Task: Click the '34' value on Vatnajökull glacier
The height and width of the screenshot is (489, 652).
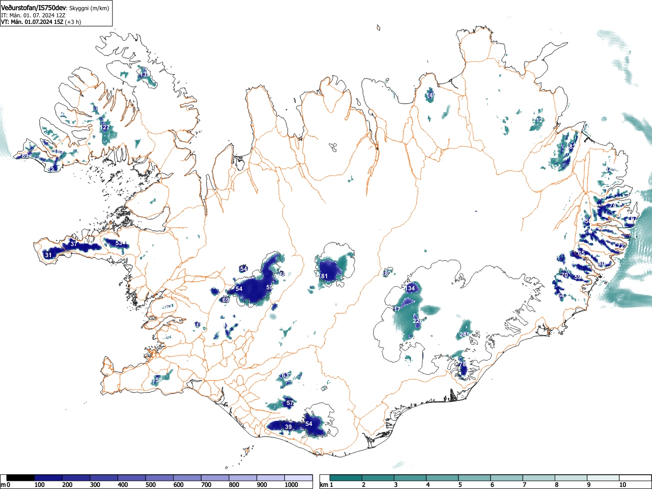Action: pyautogui.click(x=412, y=288)
